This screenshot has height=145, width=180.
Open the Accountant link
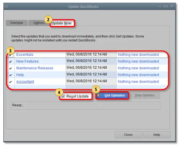click(x=25, y=82)
